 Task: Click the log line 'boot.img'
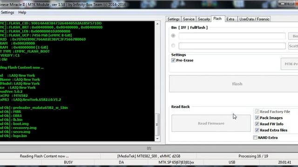click(x=21, y=124)
